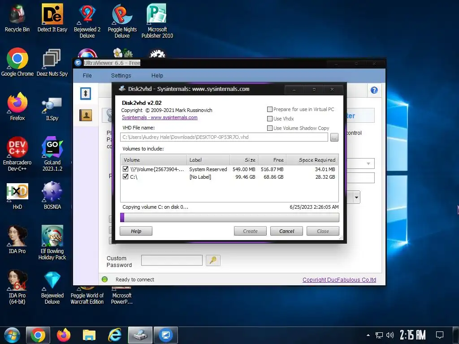Open Copyright DucFabulous Co.ltd link
Image resolution: width=459 pixels, height=344 pixels.
coord(339,279)
